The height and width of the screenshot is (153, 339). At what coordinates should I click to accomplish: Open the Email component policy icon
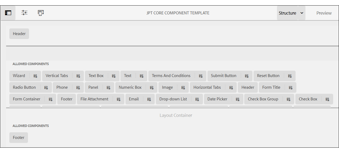pyautogui.click(x=149, y=99)
